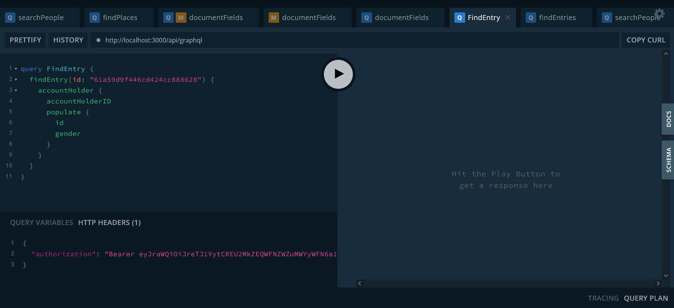The width and height of the screenshot is (674, 308).
Task: Collapse the accountHolder block fold arrow on line 3
Action: [x=16, y=90]
